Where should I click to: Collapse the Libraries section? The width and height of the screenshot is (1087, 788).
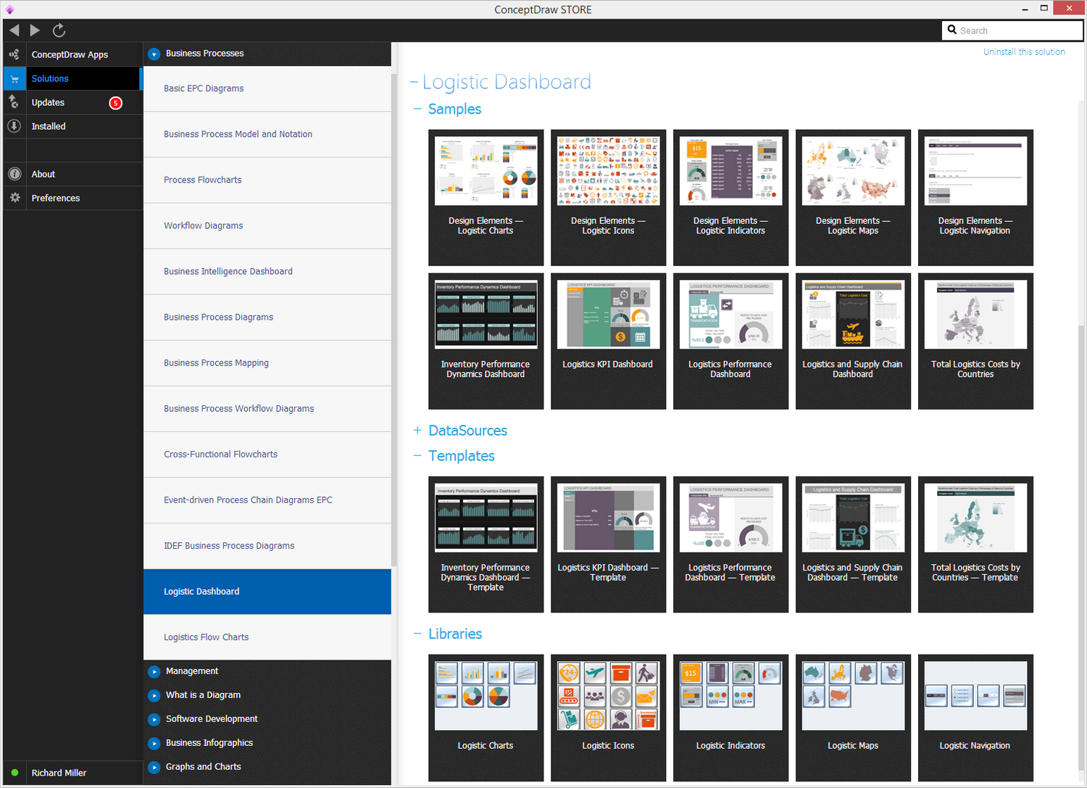click(417, 634)
